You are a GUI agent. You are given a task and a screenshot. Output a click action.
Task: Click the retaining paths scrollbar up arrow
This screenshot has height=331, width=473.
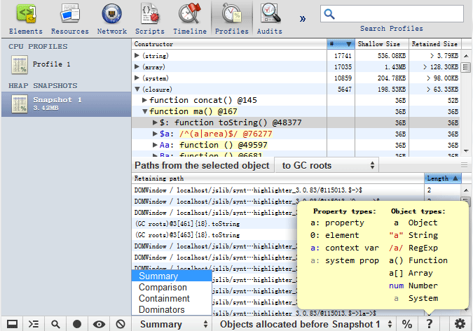click(x=466, y=190)
